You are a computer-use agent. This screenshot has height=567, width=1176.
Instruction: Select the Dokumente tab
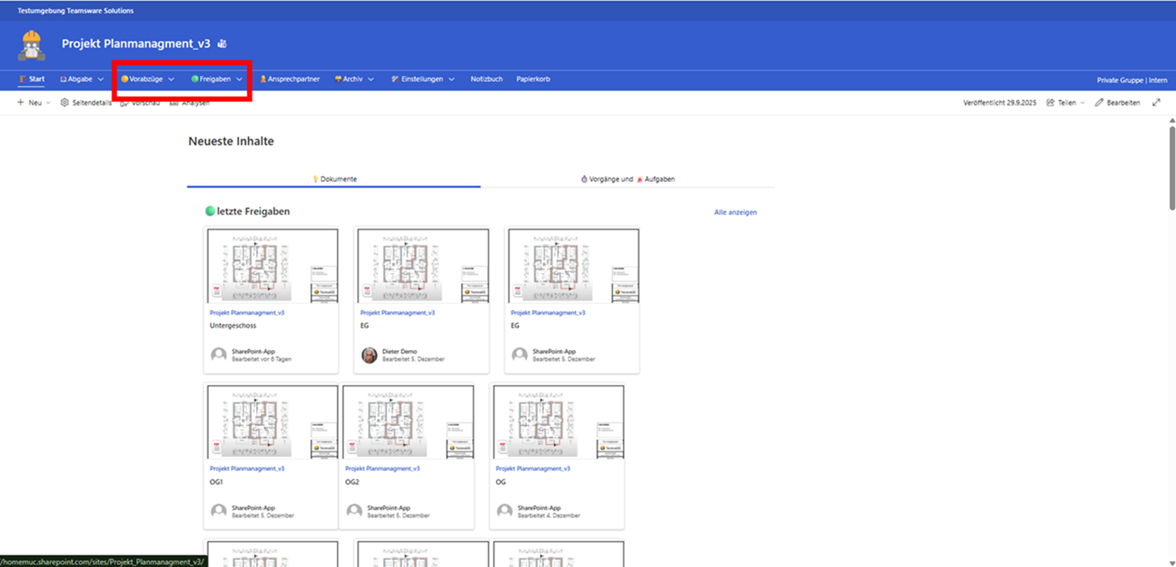[x=334, y=179]
